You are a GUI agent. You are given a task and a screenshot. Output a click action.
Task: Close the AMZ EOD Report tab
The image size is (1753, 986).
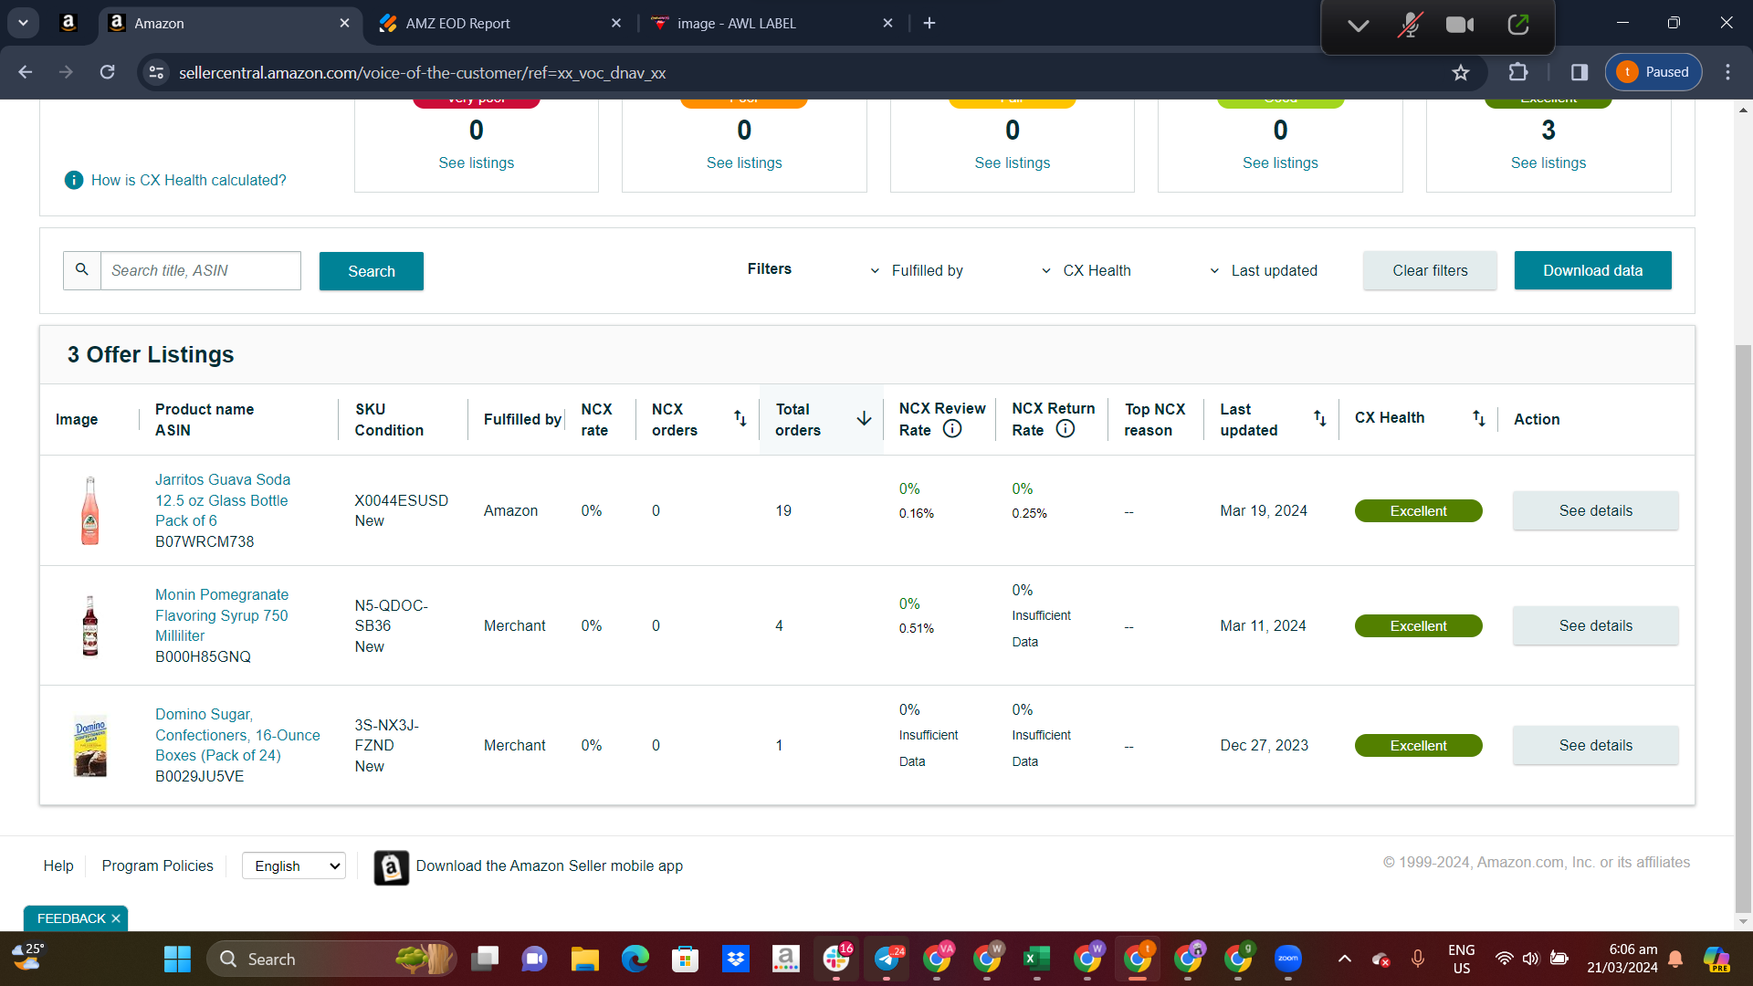pyautogui.click(x=616, y=23)
